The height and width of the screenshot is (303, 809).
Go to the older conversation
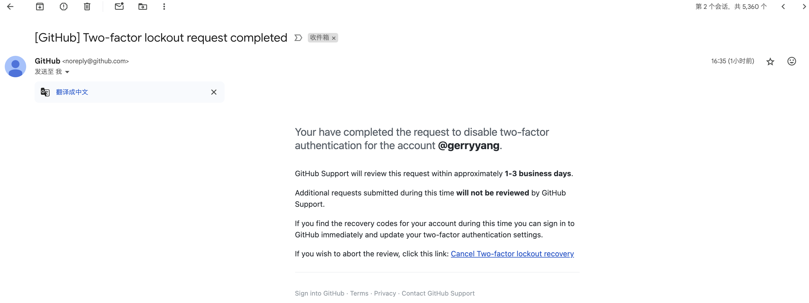[804, 6]
